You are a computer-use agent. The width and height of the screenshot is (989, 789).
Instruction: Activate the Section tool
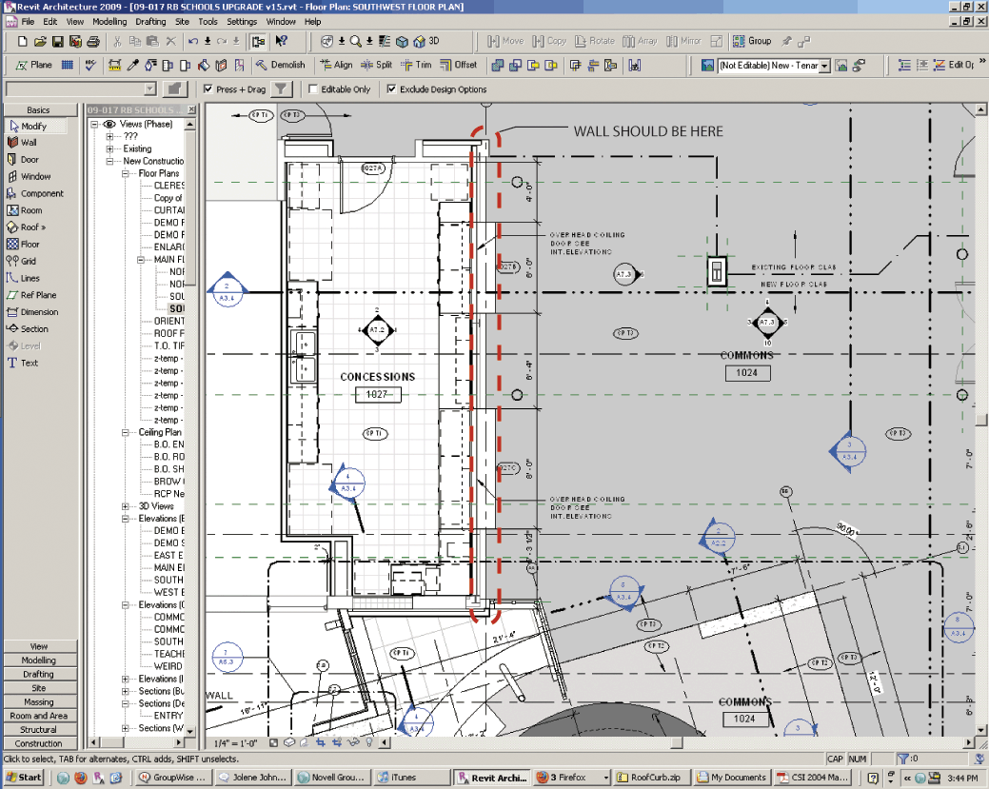point(33,329)
